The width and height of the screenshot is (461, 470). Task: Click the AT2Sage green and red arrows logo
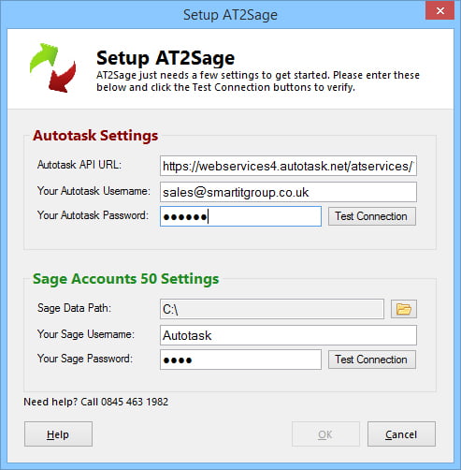coord(52,67)
